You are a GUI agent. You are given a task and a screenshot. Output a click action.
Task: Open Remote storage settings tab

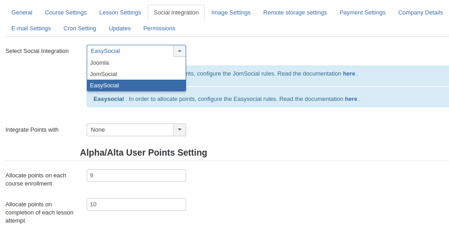point(295,13)
